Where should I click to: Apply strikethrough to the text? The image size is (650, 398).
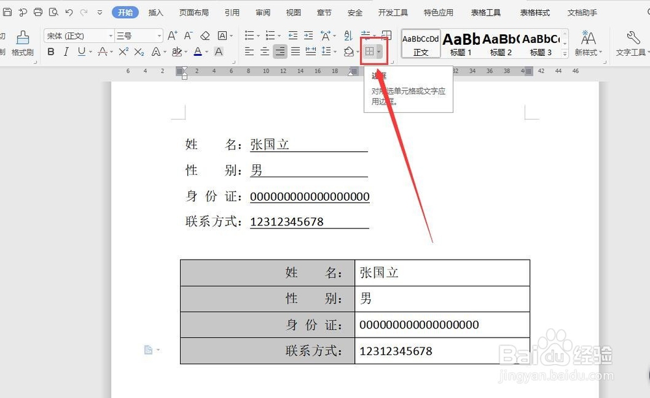pyautogui.click(x=103, y=52)
